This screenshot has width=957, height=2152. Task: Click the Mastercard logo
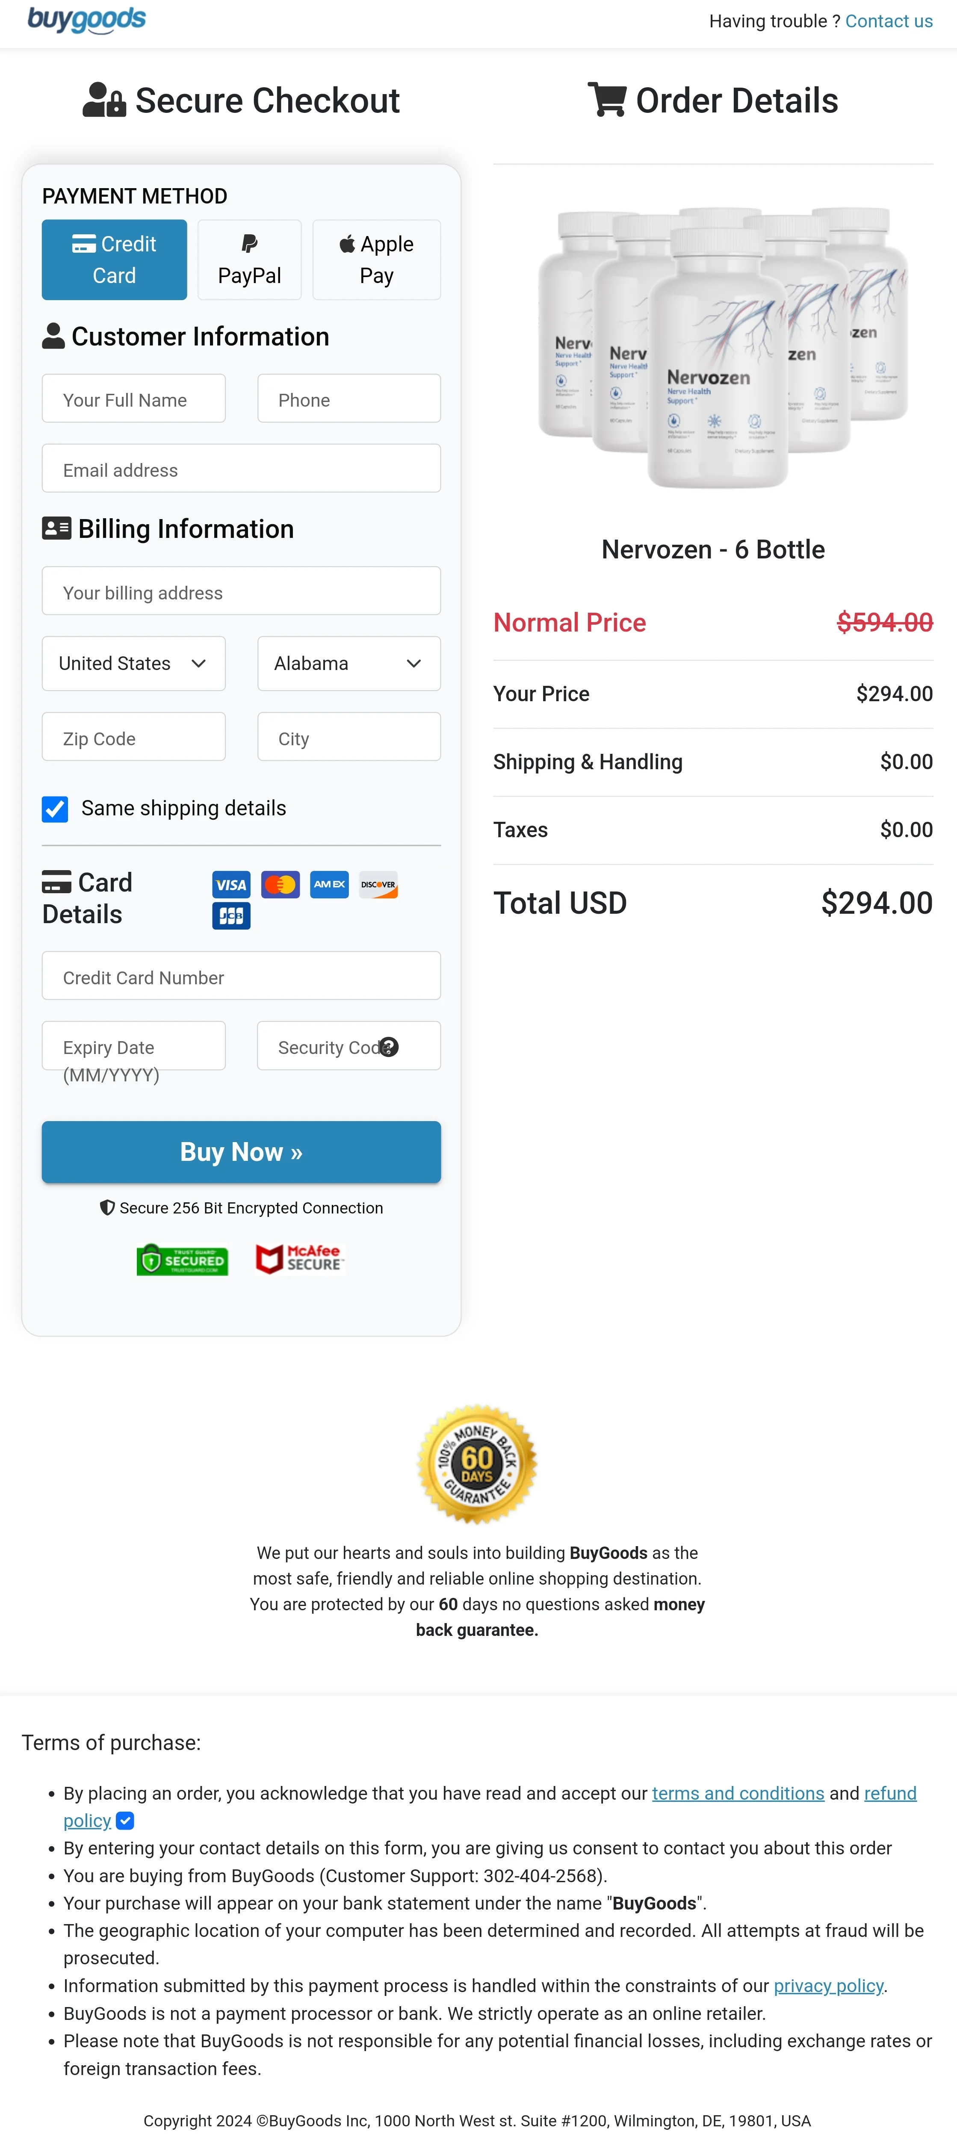coord(280,885)
